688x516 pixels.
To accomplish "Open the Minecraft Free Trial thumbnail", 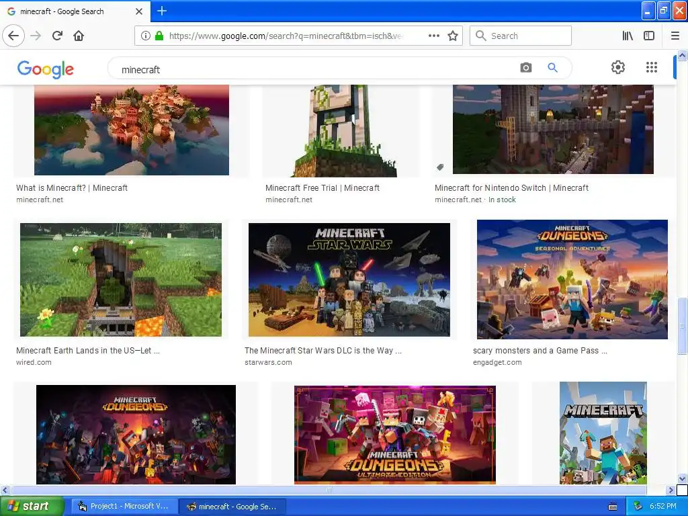I will (341, 131).
